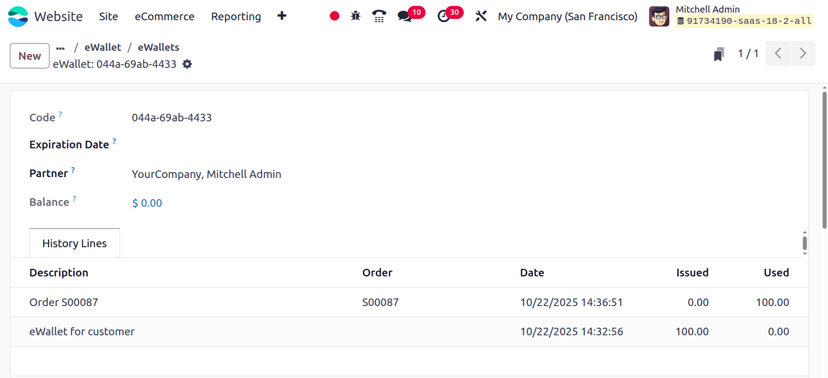The width and height of the screenshot is (828, 378).
Task: Click the red recording indicator icon
Action: [x=334, y=16]
